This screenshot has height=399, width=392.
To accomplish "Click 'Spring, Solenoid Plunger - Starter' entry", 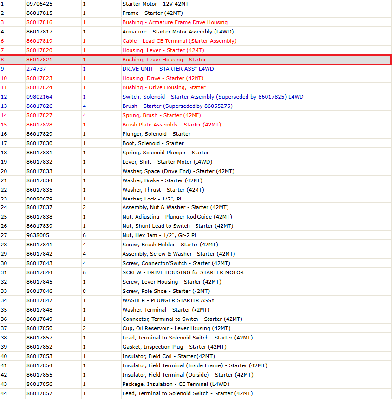I will pyautogui.click(x=166, y=153).
